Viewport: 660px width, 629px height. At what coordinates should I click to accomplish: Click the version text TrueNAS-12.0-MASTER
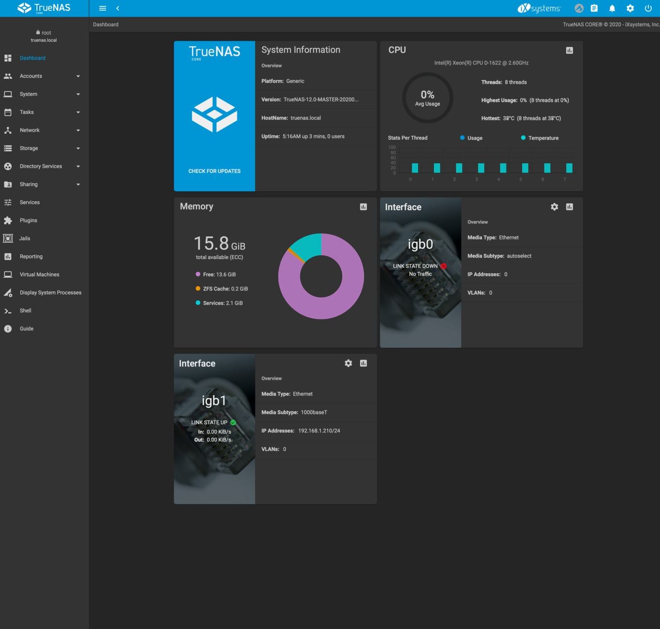[x=321, y=99]
